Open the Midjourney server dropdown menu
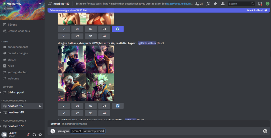271x138 pixels. pyautogui.click(x=40, y=4)
